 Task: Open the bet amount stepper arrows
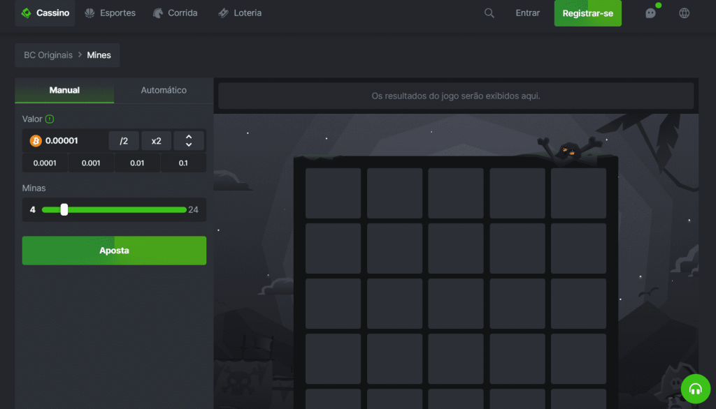[x=189, y=140]
